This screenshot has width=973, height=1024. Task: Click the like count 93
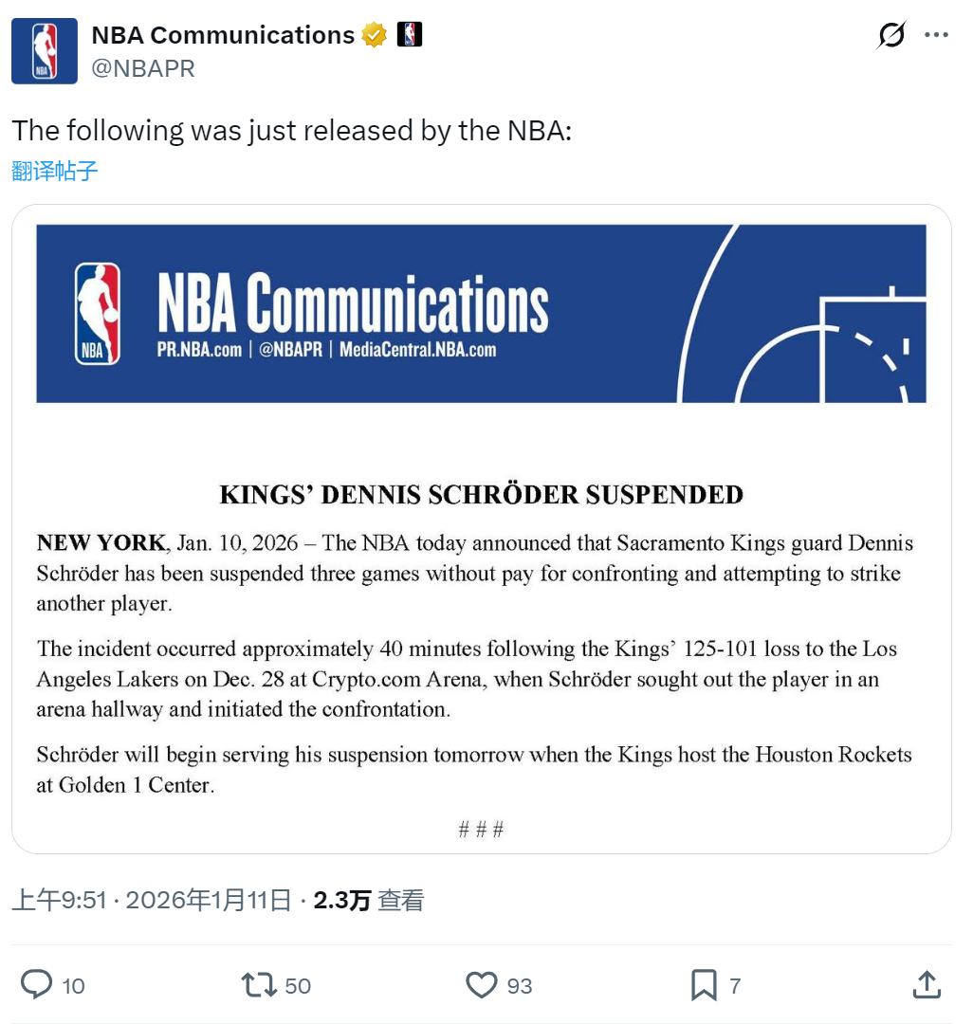pyautogui.click(x=520, y=986)
